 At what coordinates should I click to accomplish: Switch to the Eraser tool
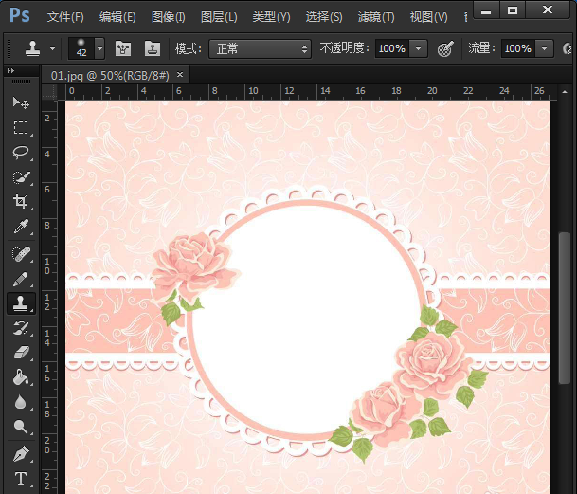pyautogui.click(x=21, y=352)
